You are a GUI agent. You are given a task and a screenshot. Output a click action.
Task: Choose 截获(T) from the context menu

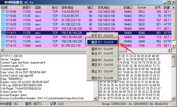pyautogui.click(x=102, y=42)
